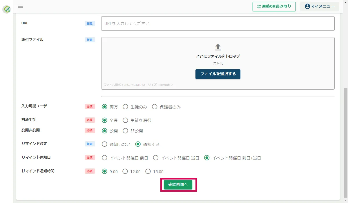Open マイメニュー account menu

click(x=320, y=6)
